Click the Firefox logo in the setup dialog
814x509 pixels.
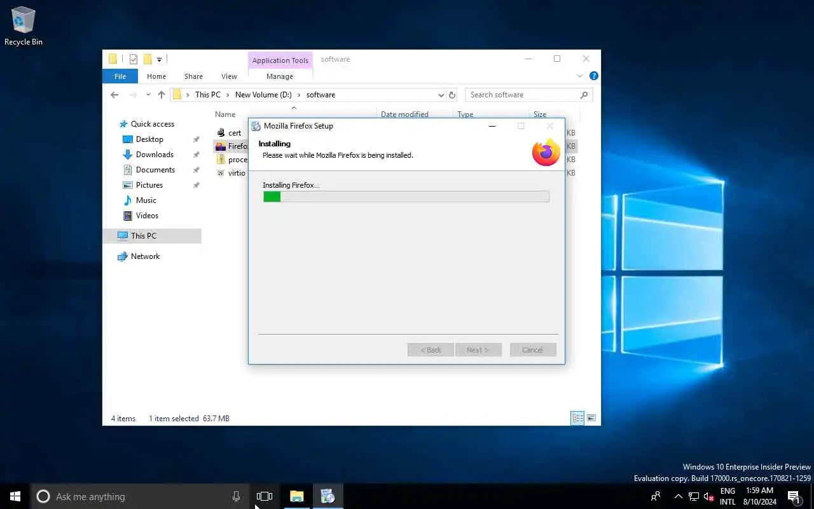[546, 153]
